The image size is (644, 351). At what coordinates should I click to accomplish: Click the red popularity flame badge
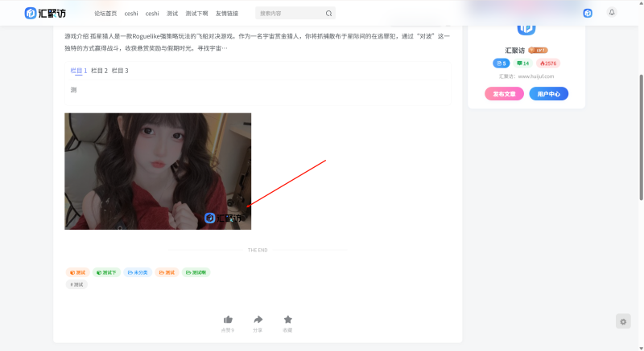click(x=548, y=63)
